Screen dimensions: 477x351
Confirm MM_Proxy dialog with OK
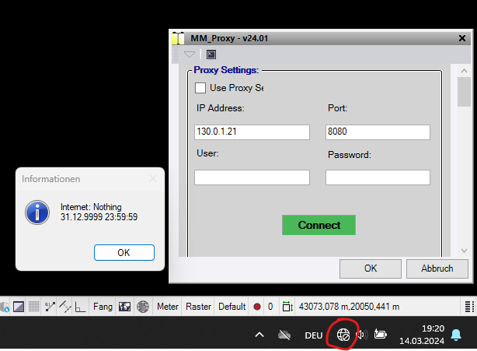tap(371, 269)
